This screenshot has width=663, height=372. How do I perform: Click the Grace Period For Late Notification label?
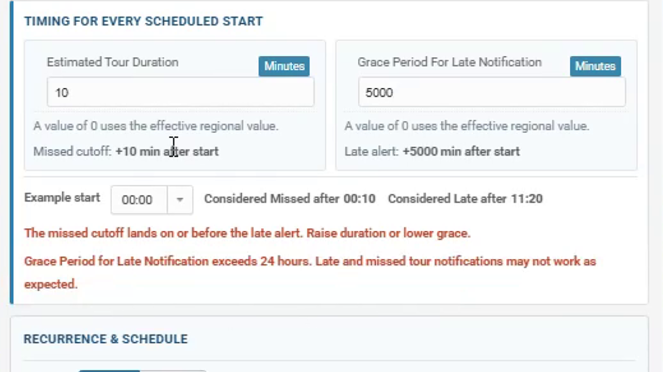pyautogui.click(x=449, y=62)
